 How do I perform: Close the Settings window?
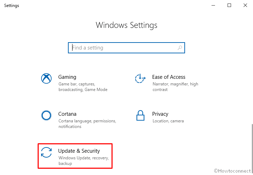click(245, 5)
